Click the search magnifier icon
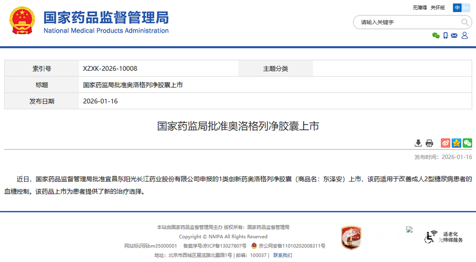This screenshot has width=476, height=262. click(465, 22)
